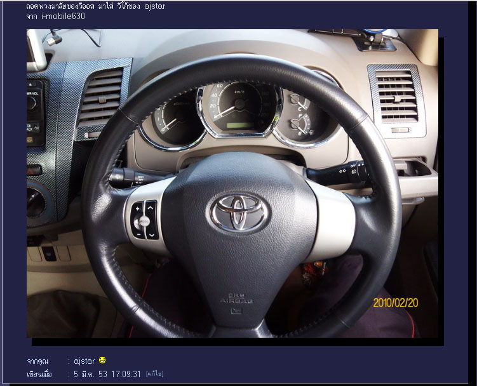Open the steering wheel photo

tap(232, 183)
